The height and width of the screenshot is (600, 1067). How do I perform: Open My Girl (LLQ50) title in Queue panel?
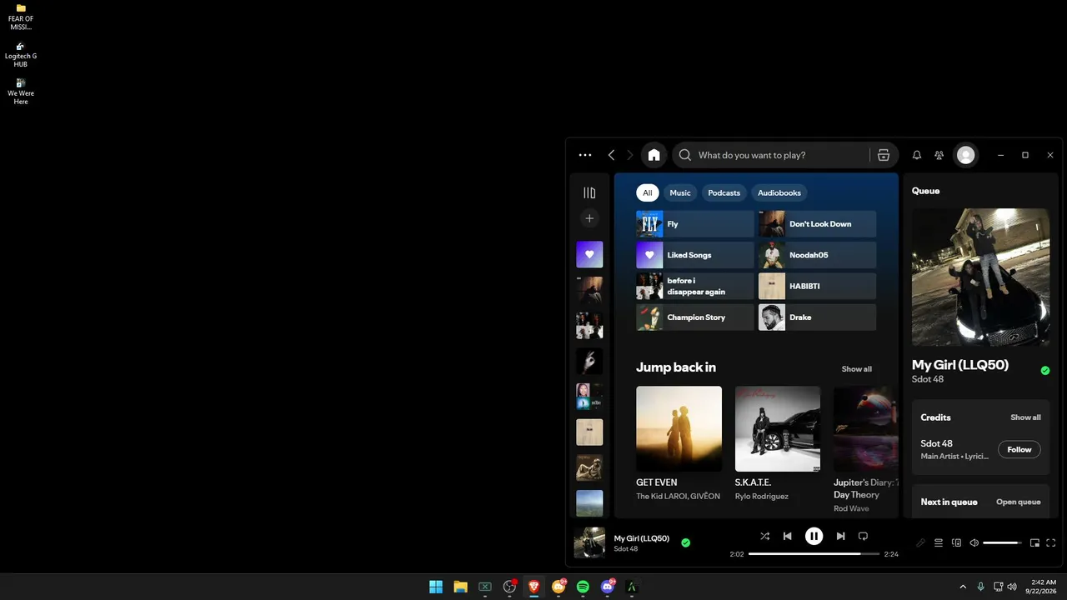pyautogui.click(x=960, y=365)
